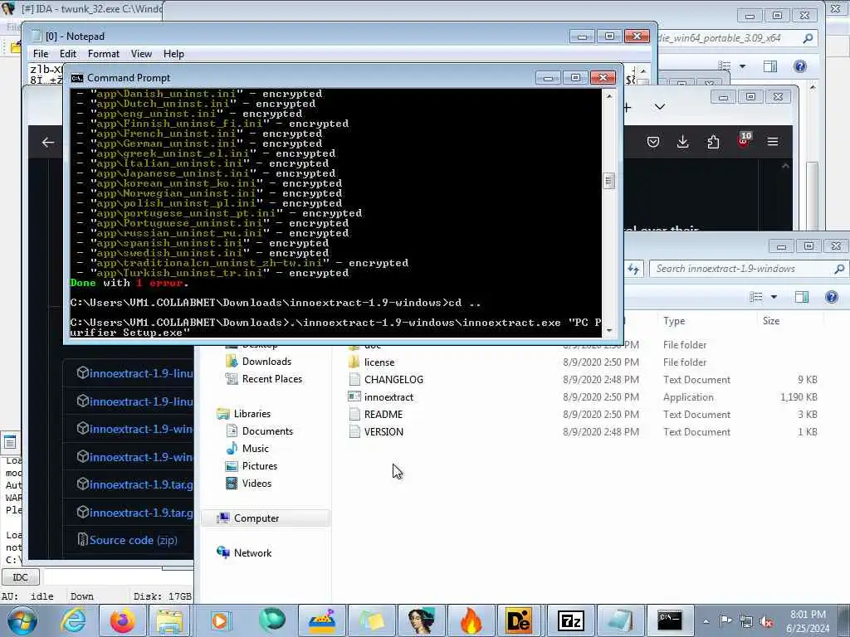The width and height of the screenshot is (850, 637).
Task: Click the Command Prompt scrollbar thumb
Action: (x=608, y=181)
